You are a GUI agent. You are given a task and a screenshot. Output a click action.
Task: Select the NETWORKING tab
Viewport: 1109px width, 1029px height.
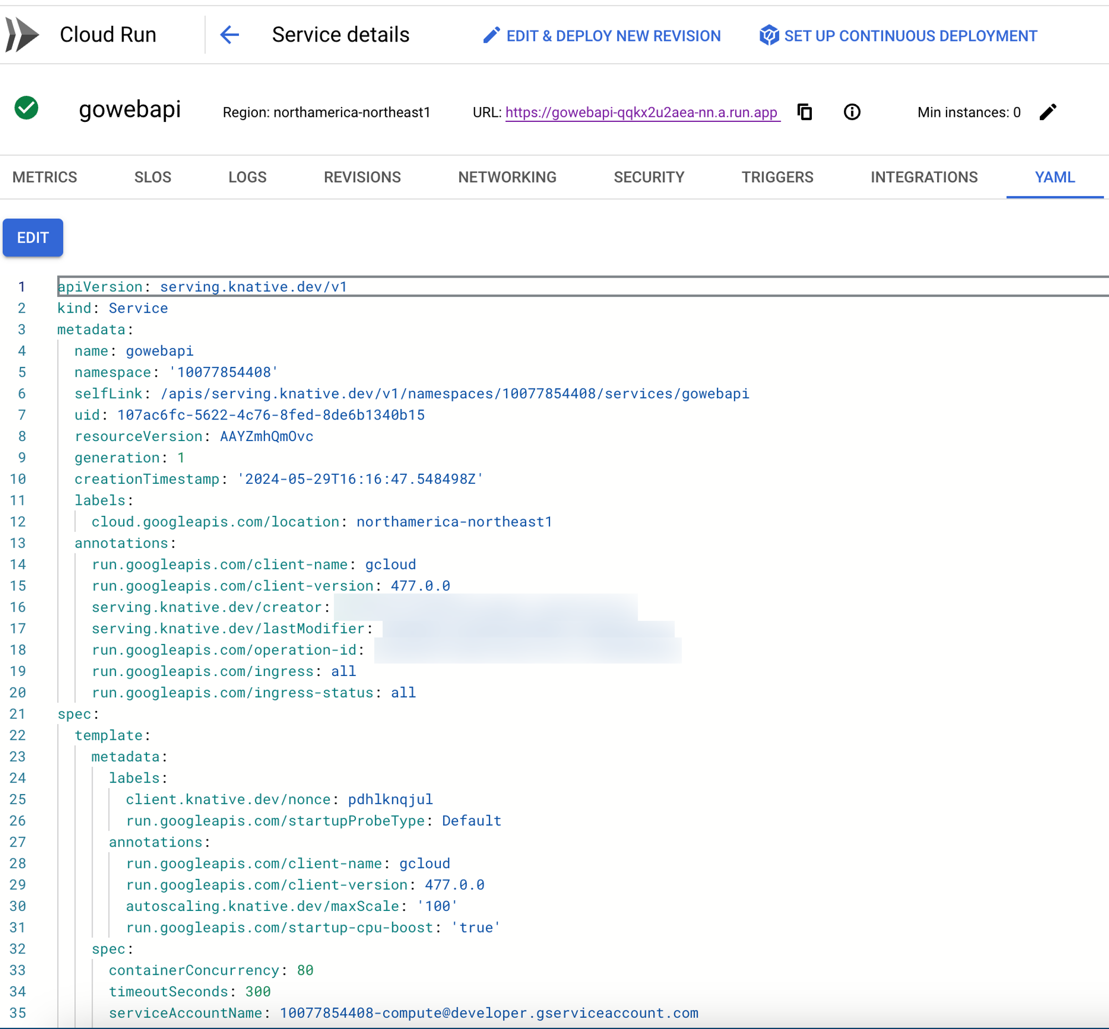(507, 177)
